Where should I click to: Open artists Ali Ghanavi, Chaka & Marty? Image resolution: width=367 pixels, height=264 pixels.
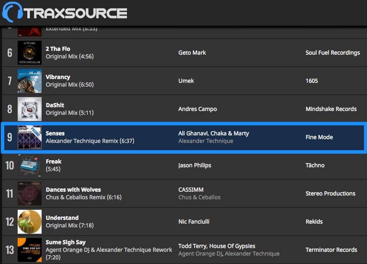pos(214,133)
